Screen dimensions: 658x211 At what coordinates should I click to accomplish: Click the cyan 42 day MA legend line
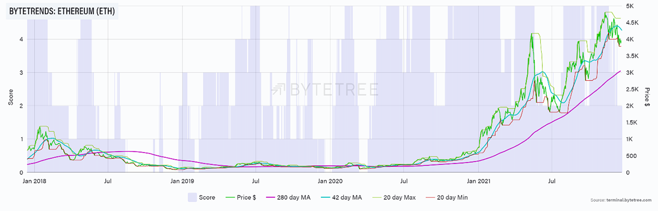coord(325,197)
